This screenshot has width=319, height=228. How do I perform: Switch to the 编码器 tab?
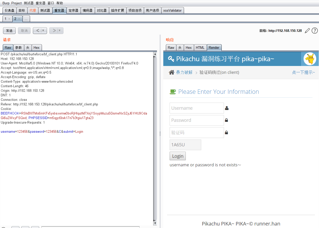click(x=88, y=10)
